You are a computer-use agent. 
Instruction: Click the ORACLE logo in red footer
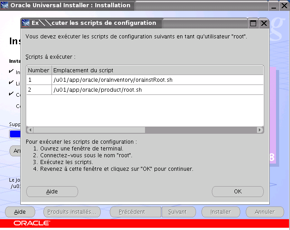tap(32, 223)
